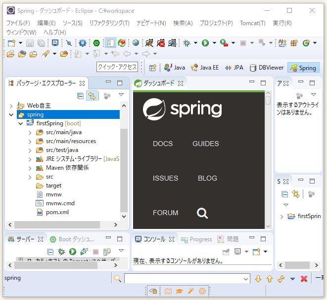The width and height of the screenshot is (327, 300).
Task: Open Package Explorer view menu triangle
Action: tap(121, 95)
